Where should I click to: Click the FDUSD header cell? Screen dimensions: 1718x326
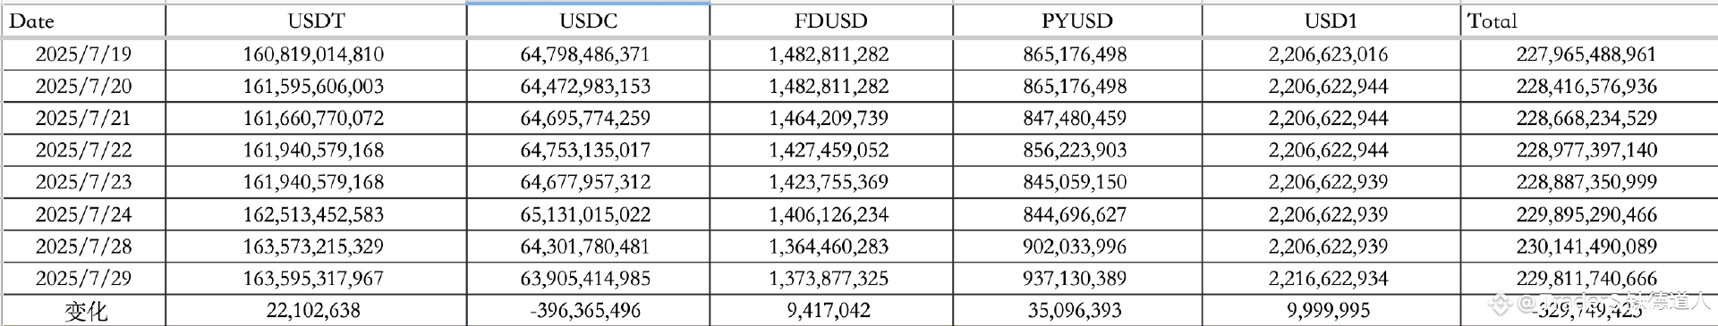[x=830, y=21]
